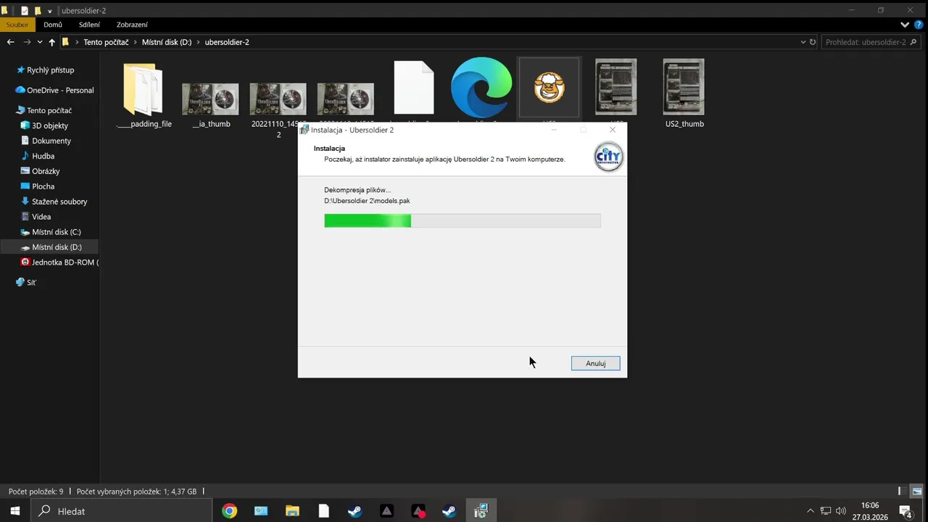Click Tento počítač in address breadcrumb
The height and width of the screenshot is (522, 928).
coord(107,42)
